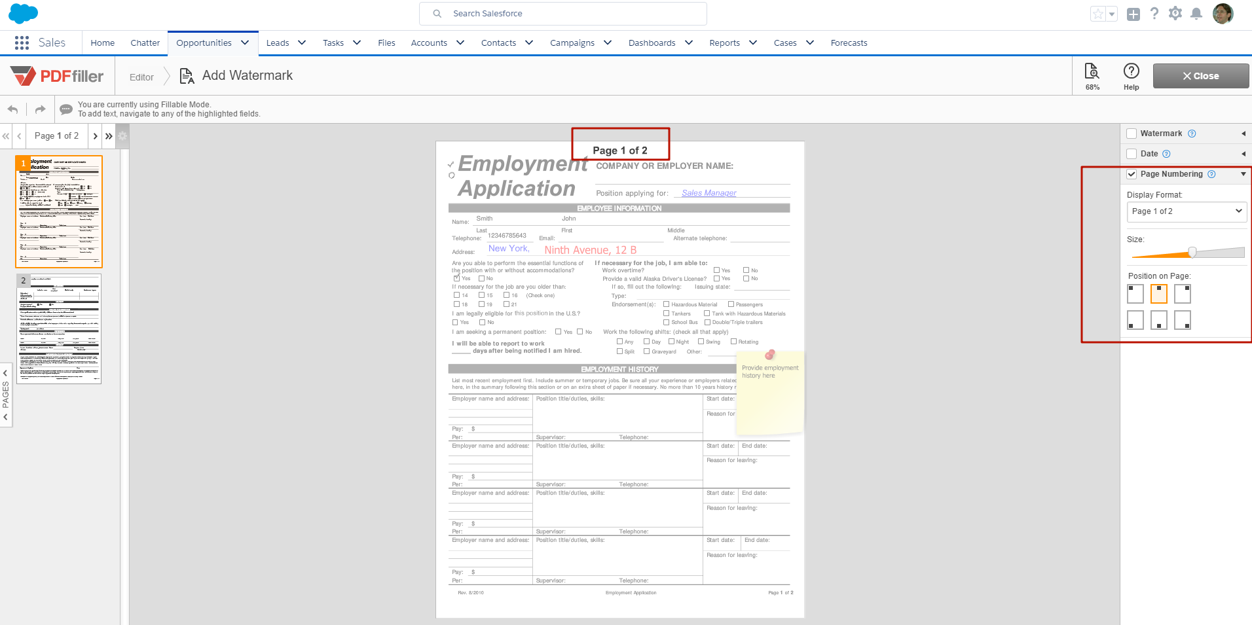Open Salesforce help question mark
1252x625 pixels.
point(1154,13)
